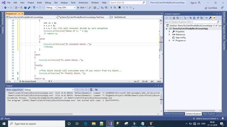Click the Navigate Backward toolbar icon
Image resolution: width=227 pixels, height=127 pixels.
pos(5,8)
